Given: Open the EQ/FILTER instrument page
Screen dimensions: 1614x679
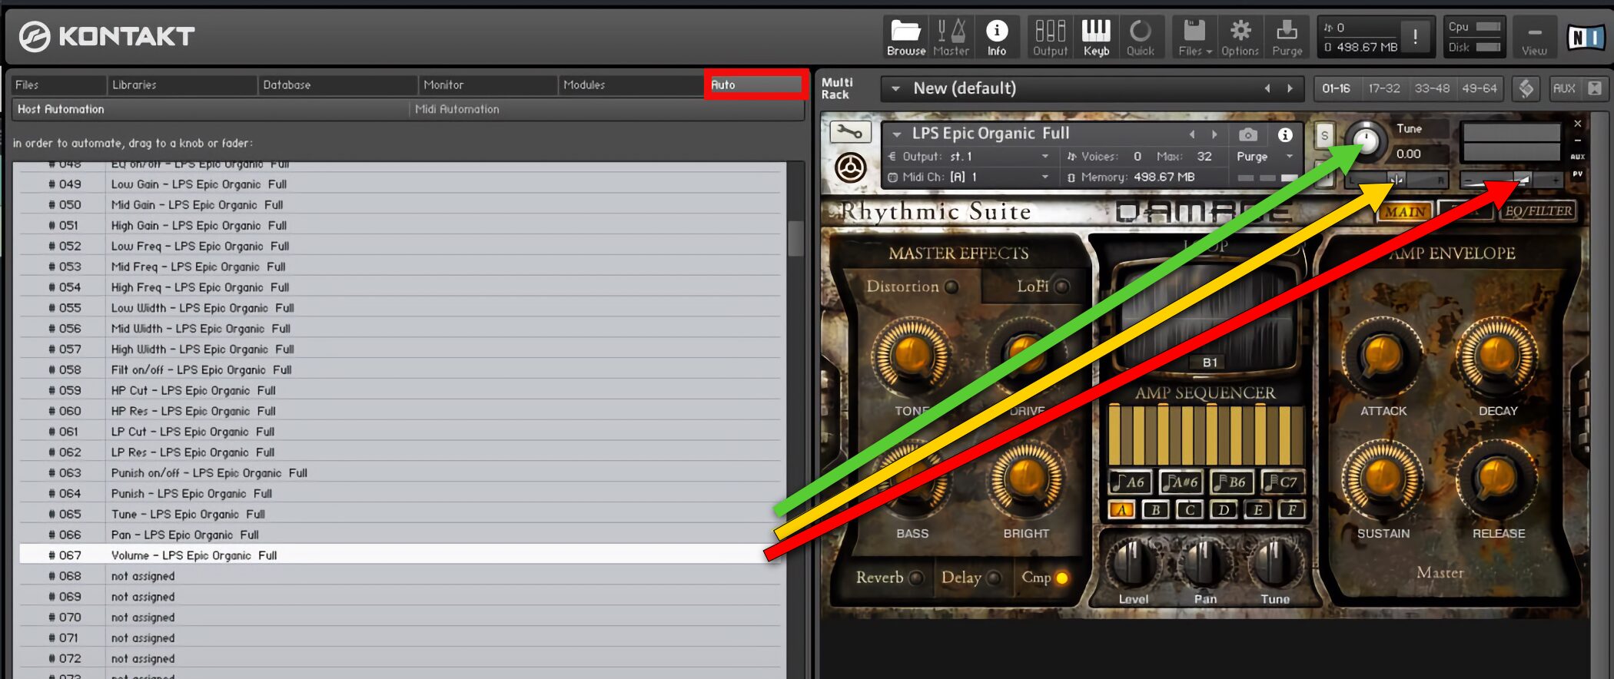Looking at the screenshot, I should (x=1538, y=210).
